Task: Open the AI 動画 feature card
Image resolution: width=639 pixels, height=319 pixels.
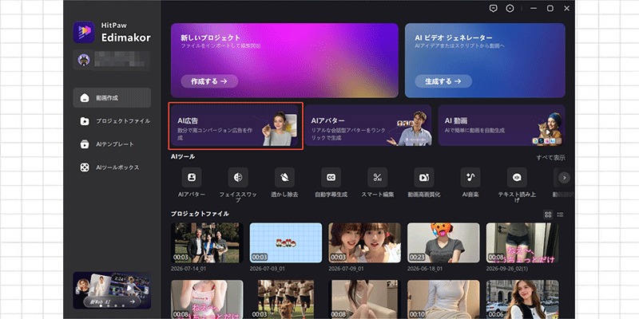Action: coord(502,125)
